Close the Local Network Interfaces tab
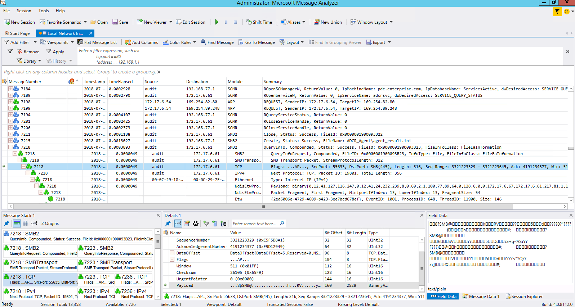Viewport: 575px width, 307px height. [x=91, y=33]
